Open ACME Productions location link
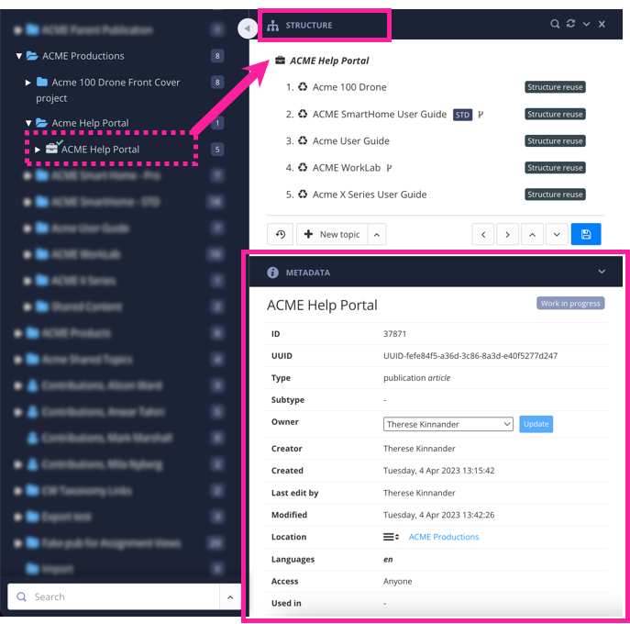Screen dimensions: 630x624 [x=444, y=537]
